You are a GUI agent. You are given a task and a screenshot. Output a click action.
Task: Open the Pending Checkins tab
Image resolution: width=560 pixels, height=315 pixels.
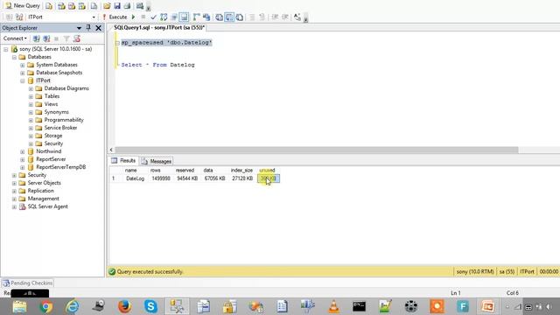tap(28, 283)
